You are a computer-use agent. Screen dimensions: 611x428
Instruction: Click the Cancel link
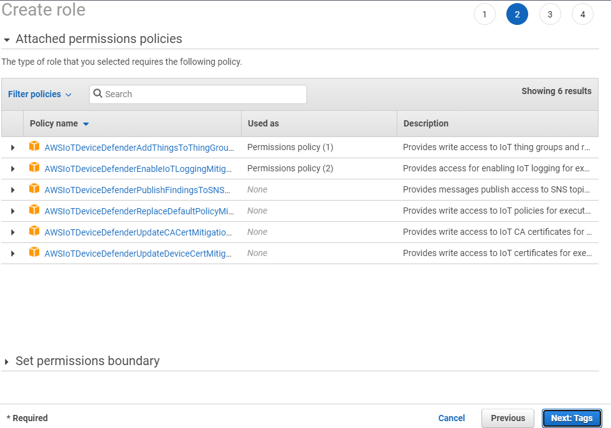452,418
